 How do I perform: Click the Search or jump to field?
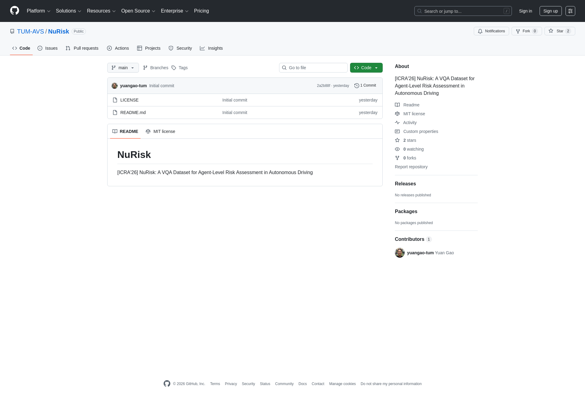click(463, 11)
